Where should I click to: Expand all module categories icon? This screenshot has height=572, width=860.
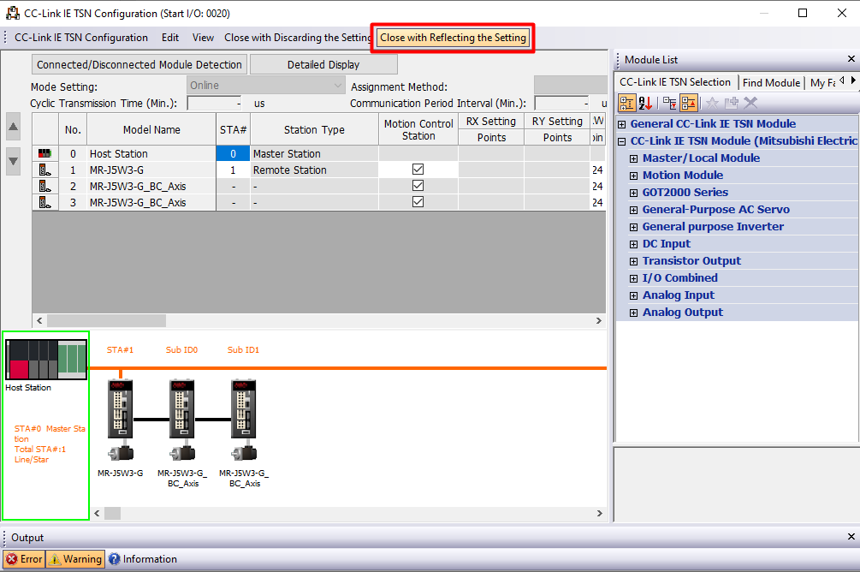pyautogui.click(x=669, y=103)
